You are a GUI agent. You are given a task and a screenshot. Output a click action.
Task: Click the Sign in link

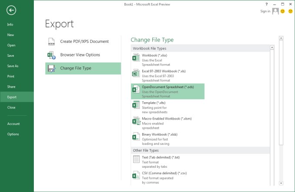tap(265, 11)
